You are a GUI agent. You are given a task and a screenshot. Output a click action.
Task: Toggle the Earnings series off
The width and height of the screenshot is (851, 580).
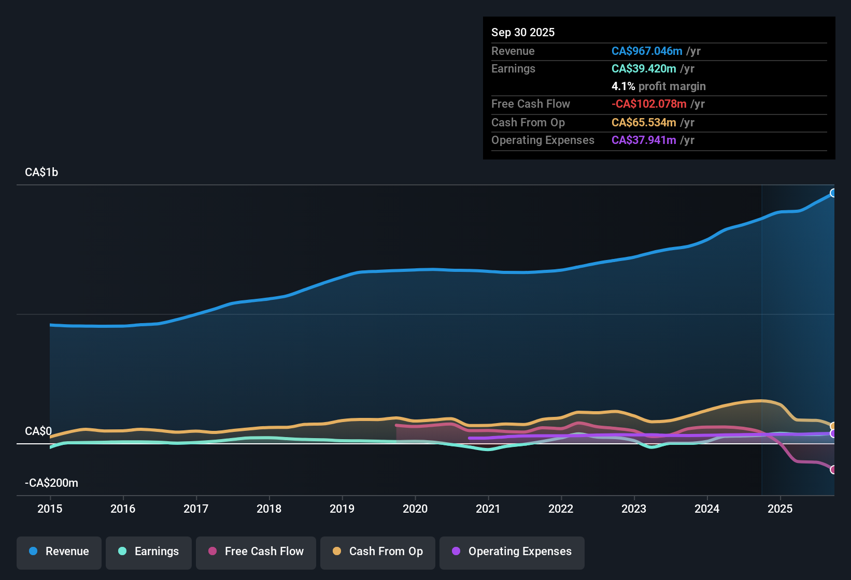click(x=149, y=552)
